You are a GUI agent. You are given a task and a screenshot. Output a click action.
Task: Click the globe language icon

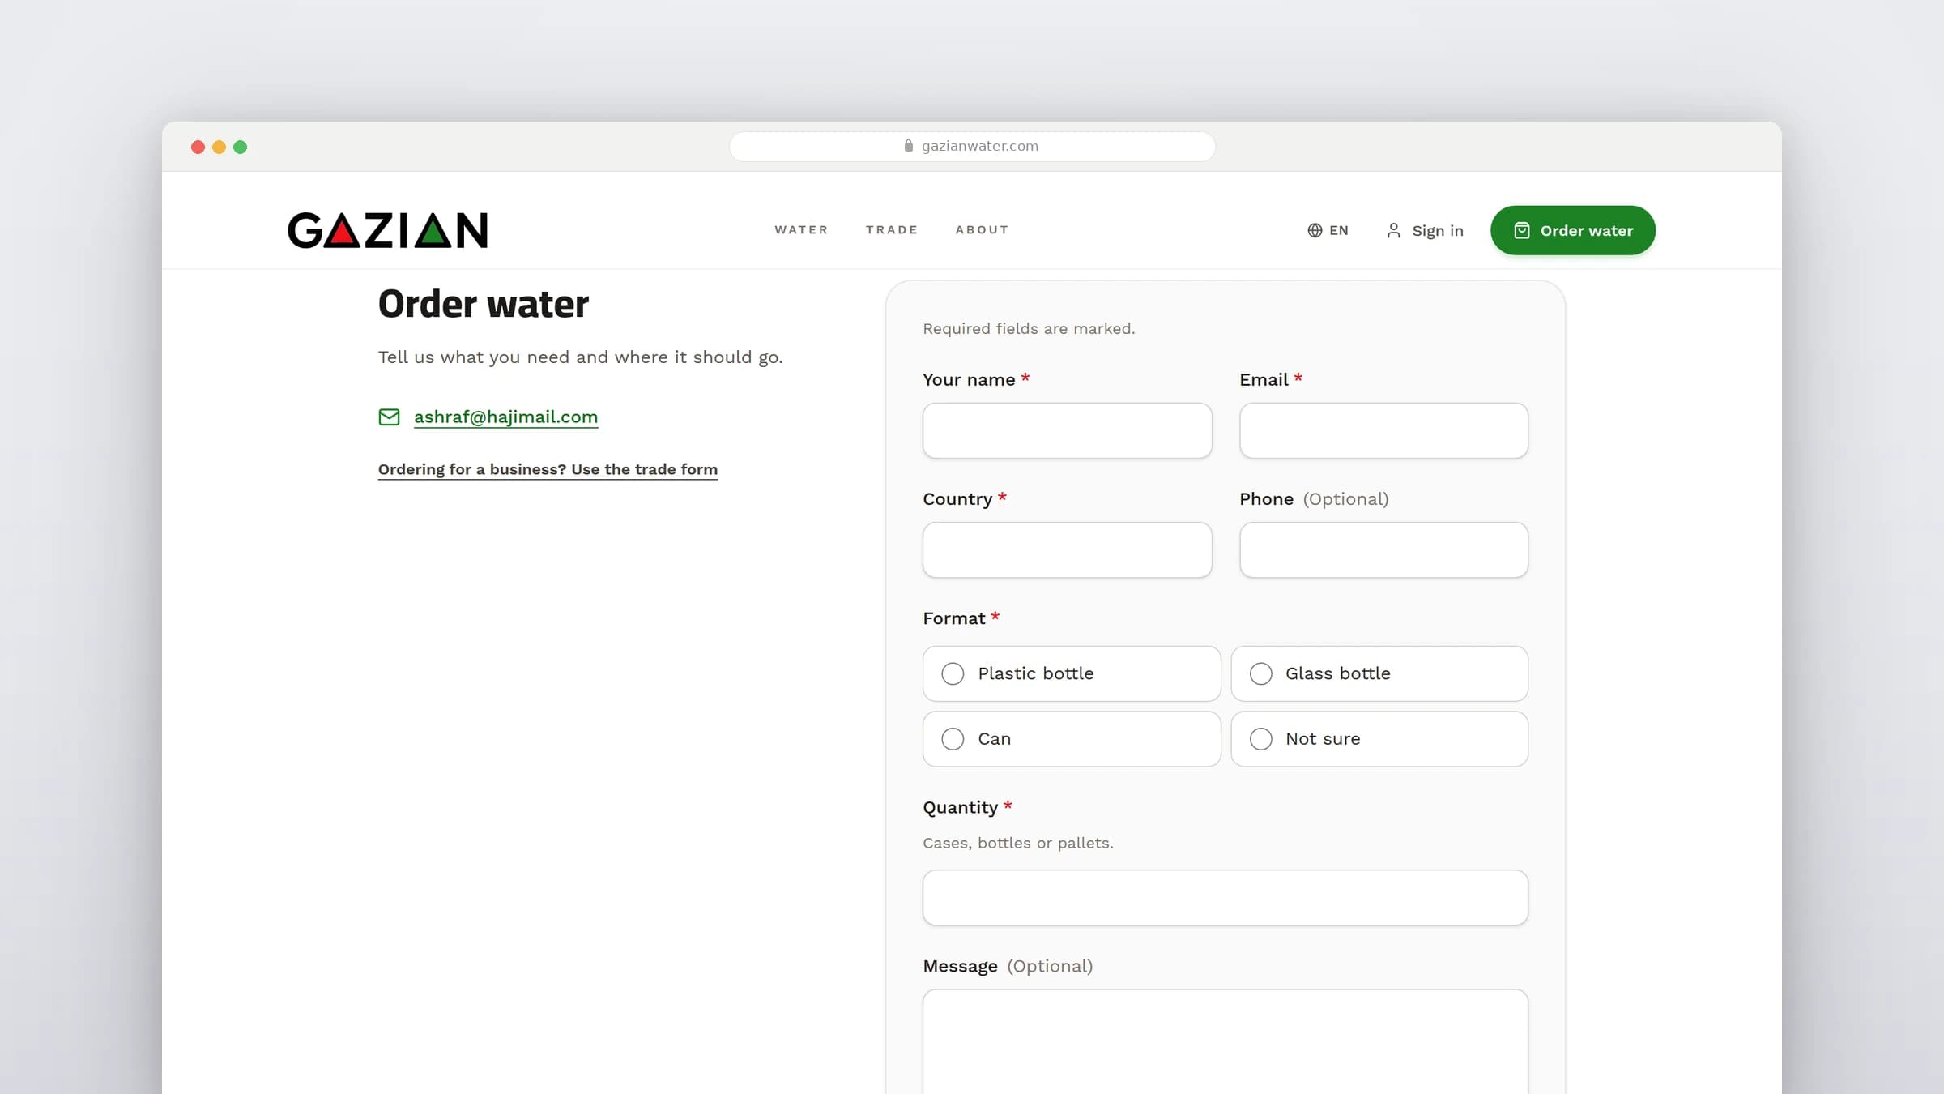click(x=1315, y=231)
